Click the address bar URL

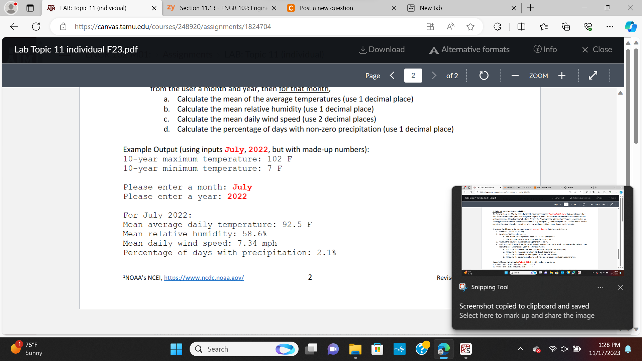pos(173,27)
